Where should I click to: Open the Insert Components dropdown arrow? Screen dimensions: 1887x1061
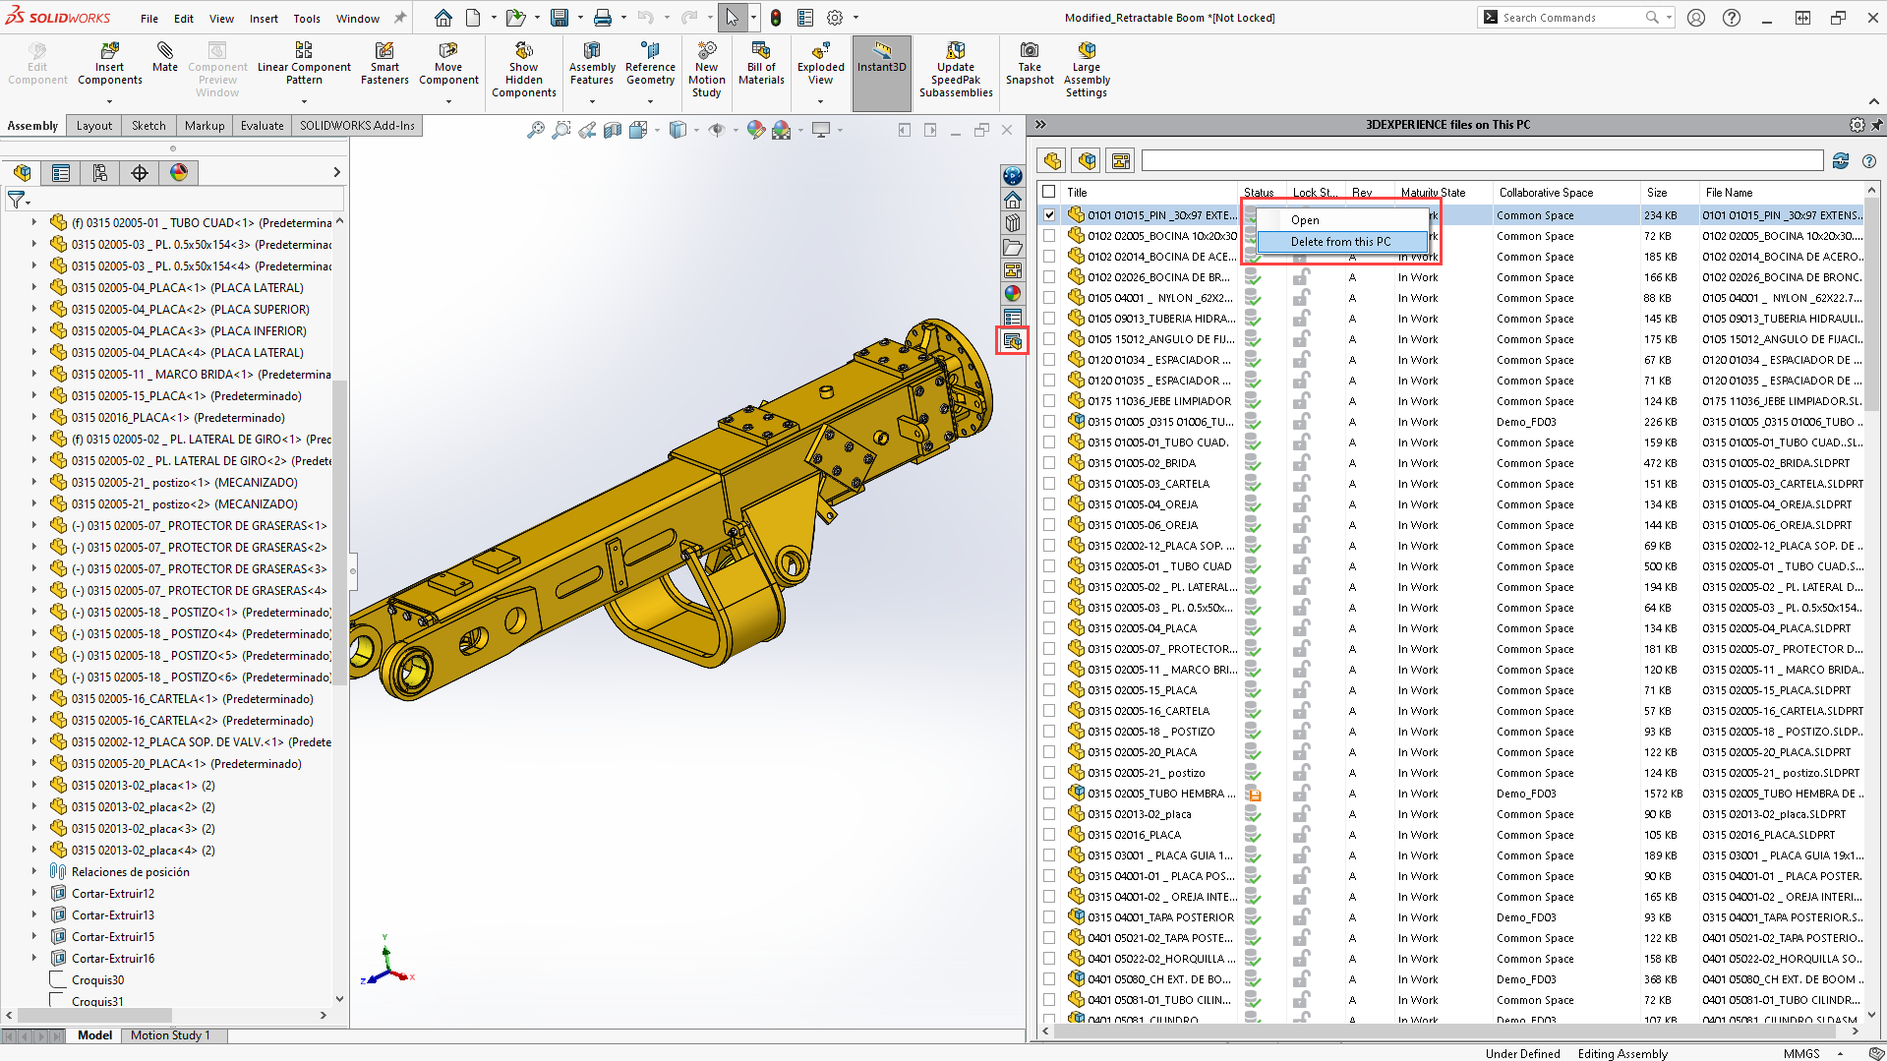pos(109,101)
